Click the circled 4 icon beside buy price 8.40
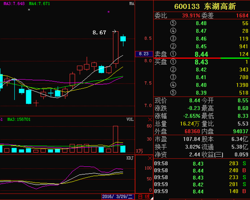The width and height of the screenshot is (250, 200). (x=173, y=85)
